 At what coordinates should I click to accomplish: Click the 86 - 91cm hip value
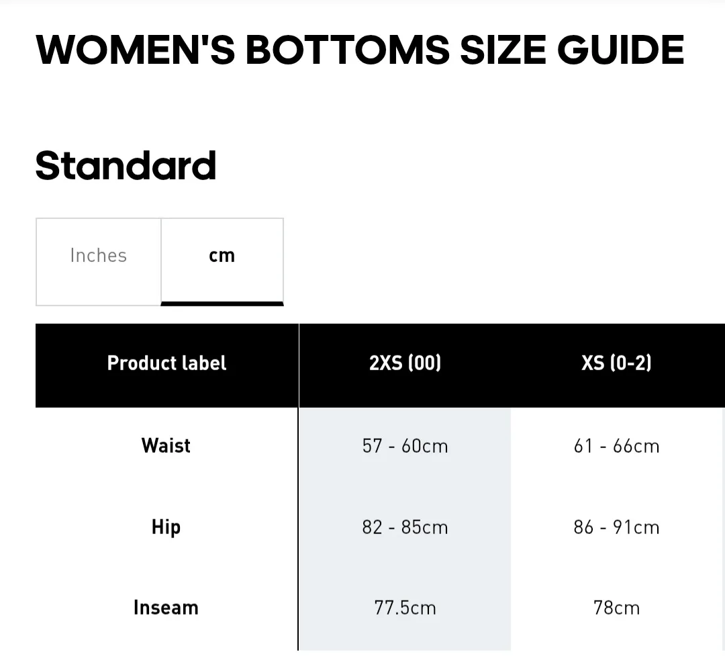coord(616,527)
